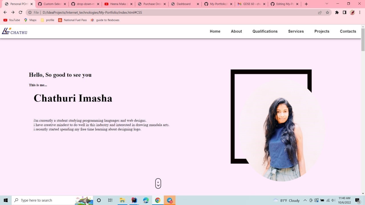Switch to the GDSE 60 Gmail tab
This screenshot has width=365, height=205.
click(251, 4)
